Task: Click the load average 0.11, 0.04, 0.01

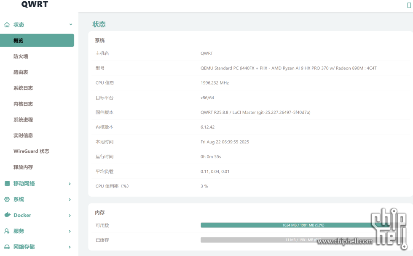Action: coord(215,172)
